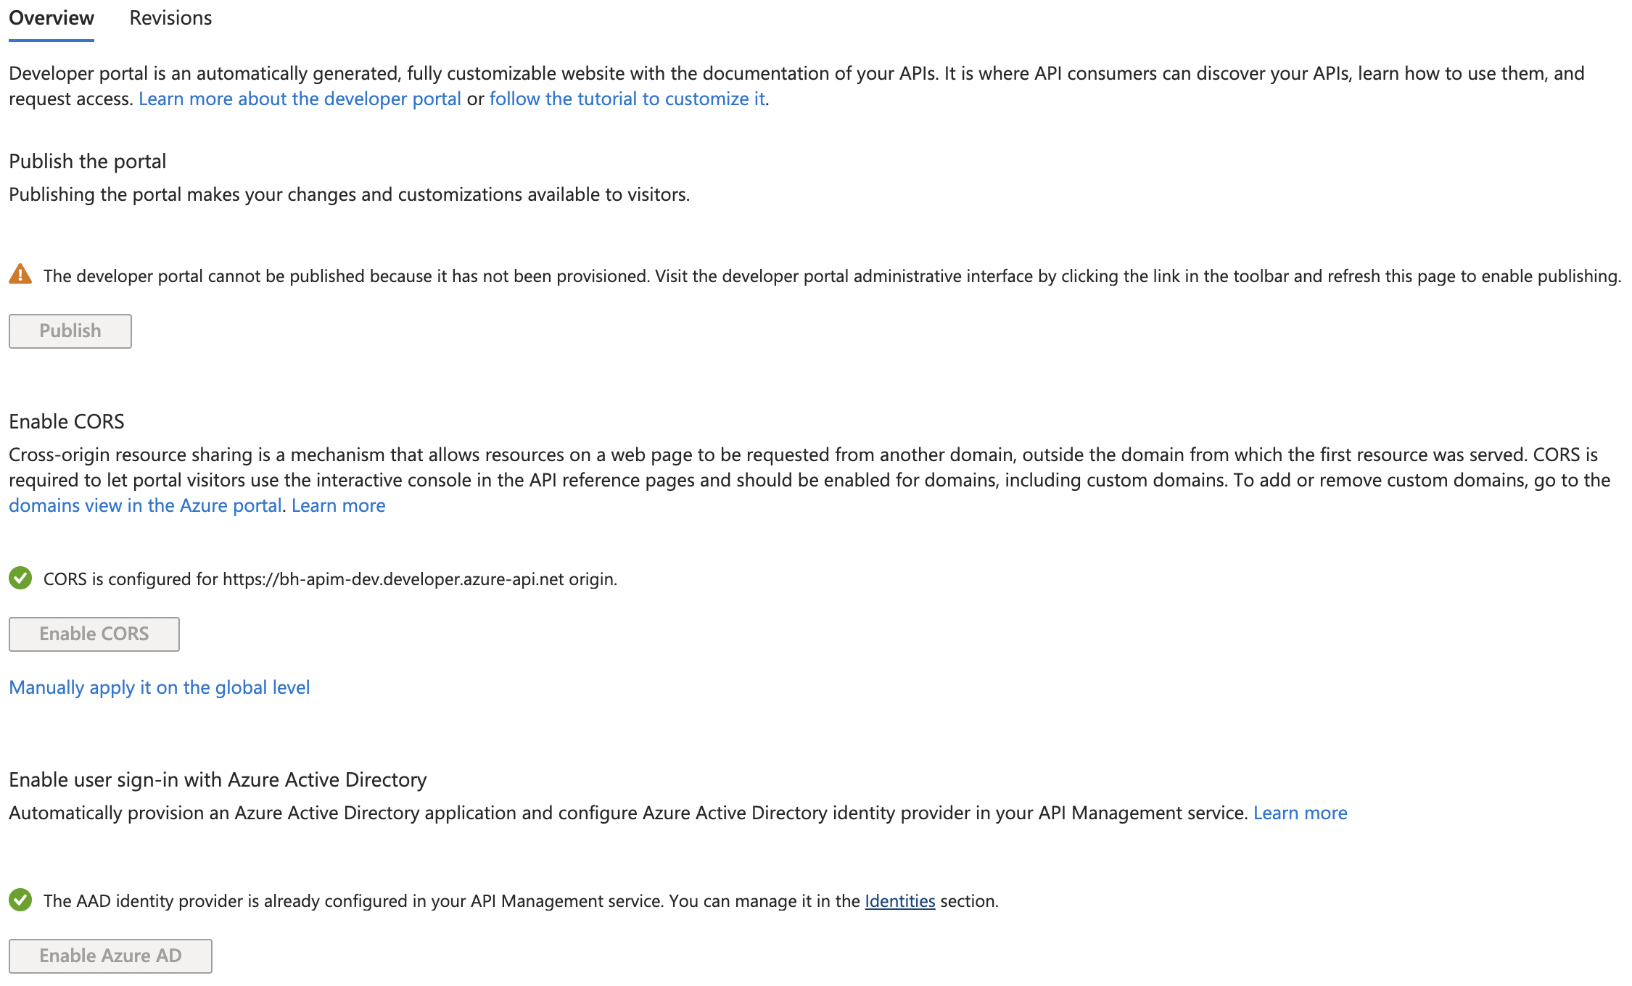Open Learn more link for Azure Active Directory
This screenshot has width=1632, height=986.
[1301, 813]
